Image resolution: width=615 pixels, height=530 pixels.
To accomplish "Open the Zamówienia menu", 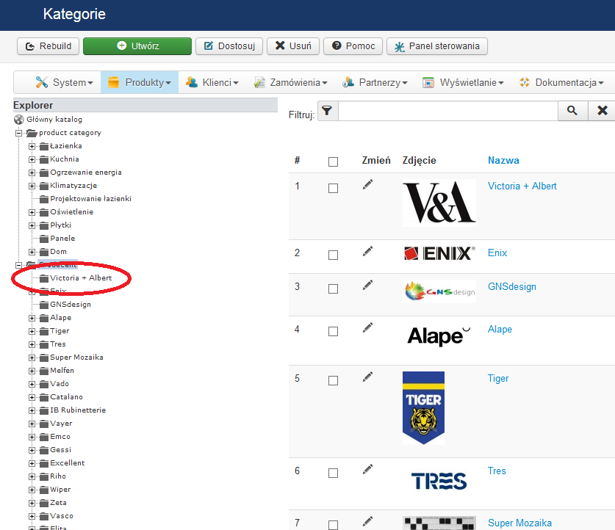I will [291, 82].
